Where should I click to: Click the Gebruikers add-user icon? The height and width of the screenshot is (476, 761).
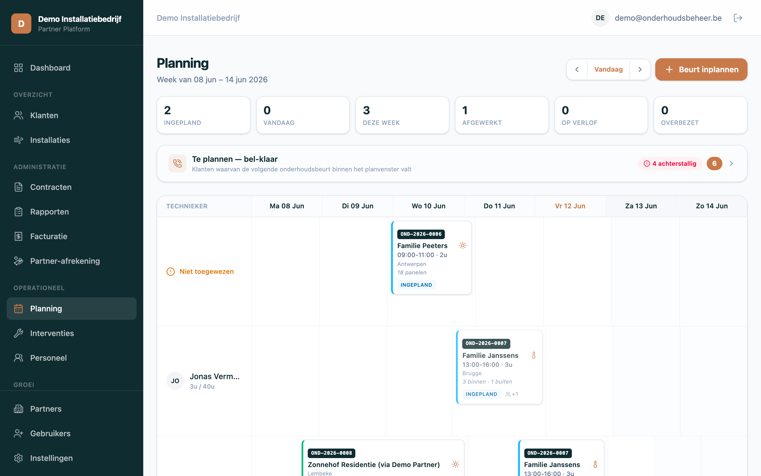pos(18,433)
